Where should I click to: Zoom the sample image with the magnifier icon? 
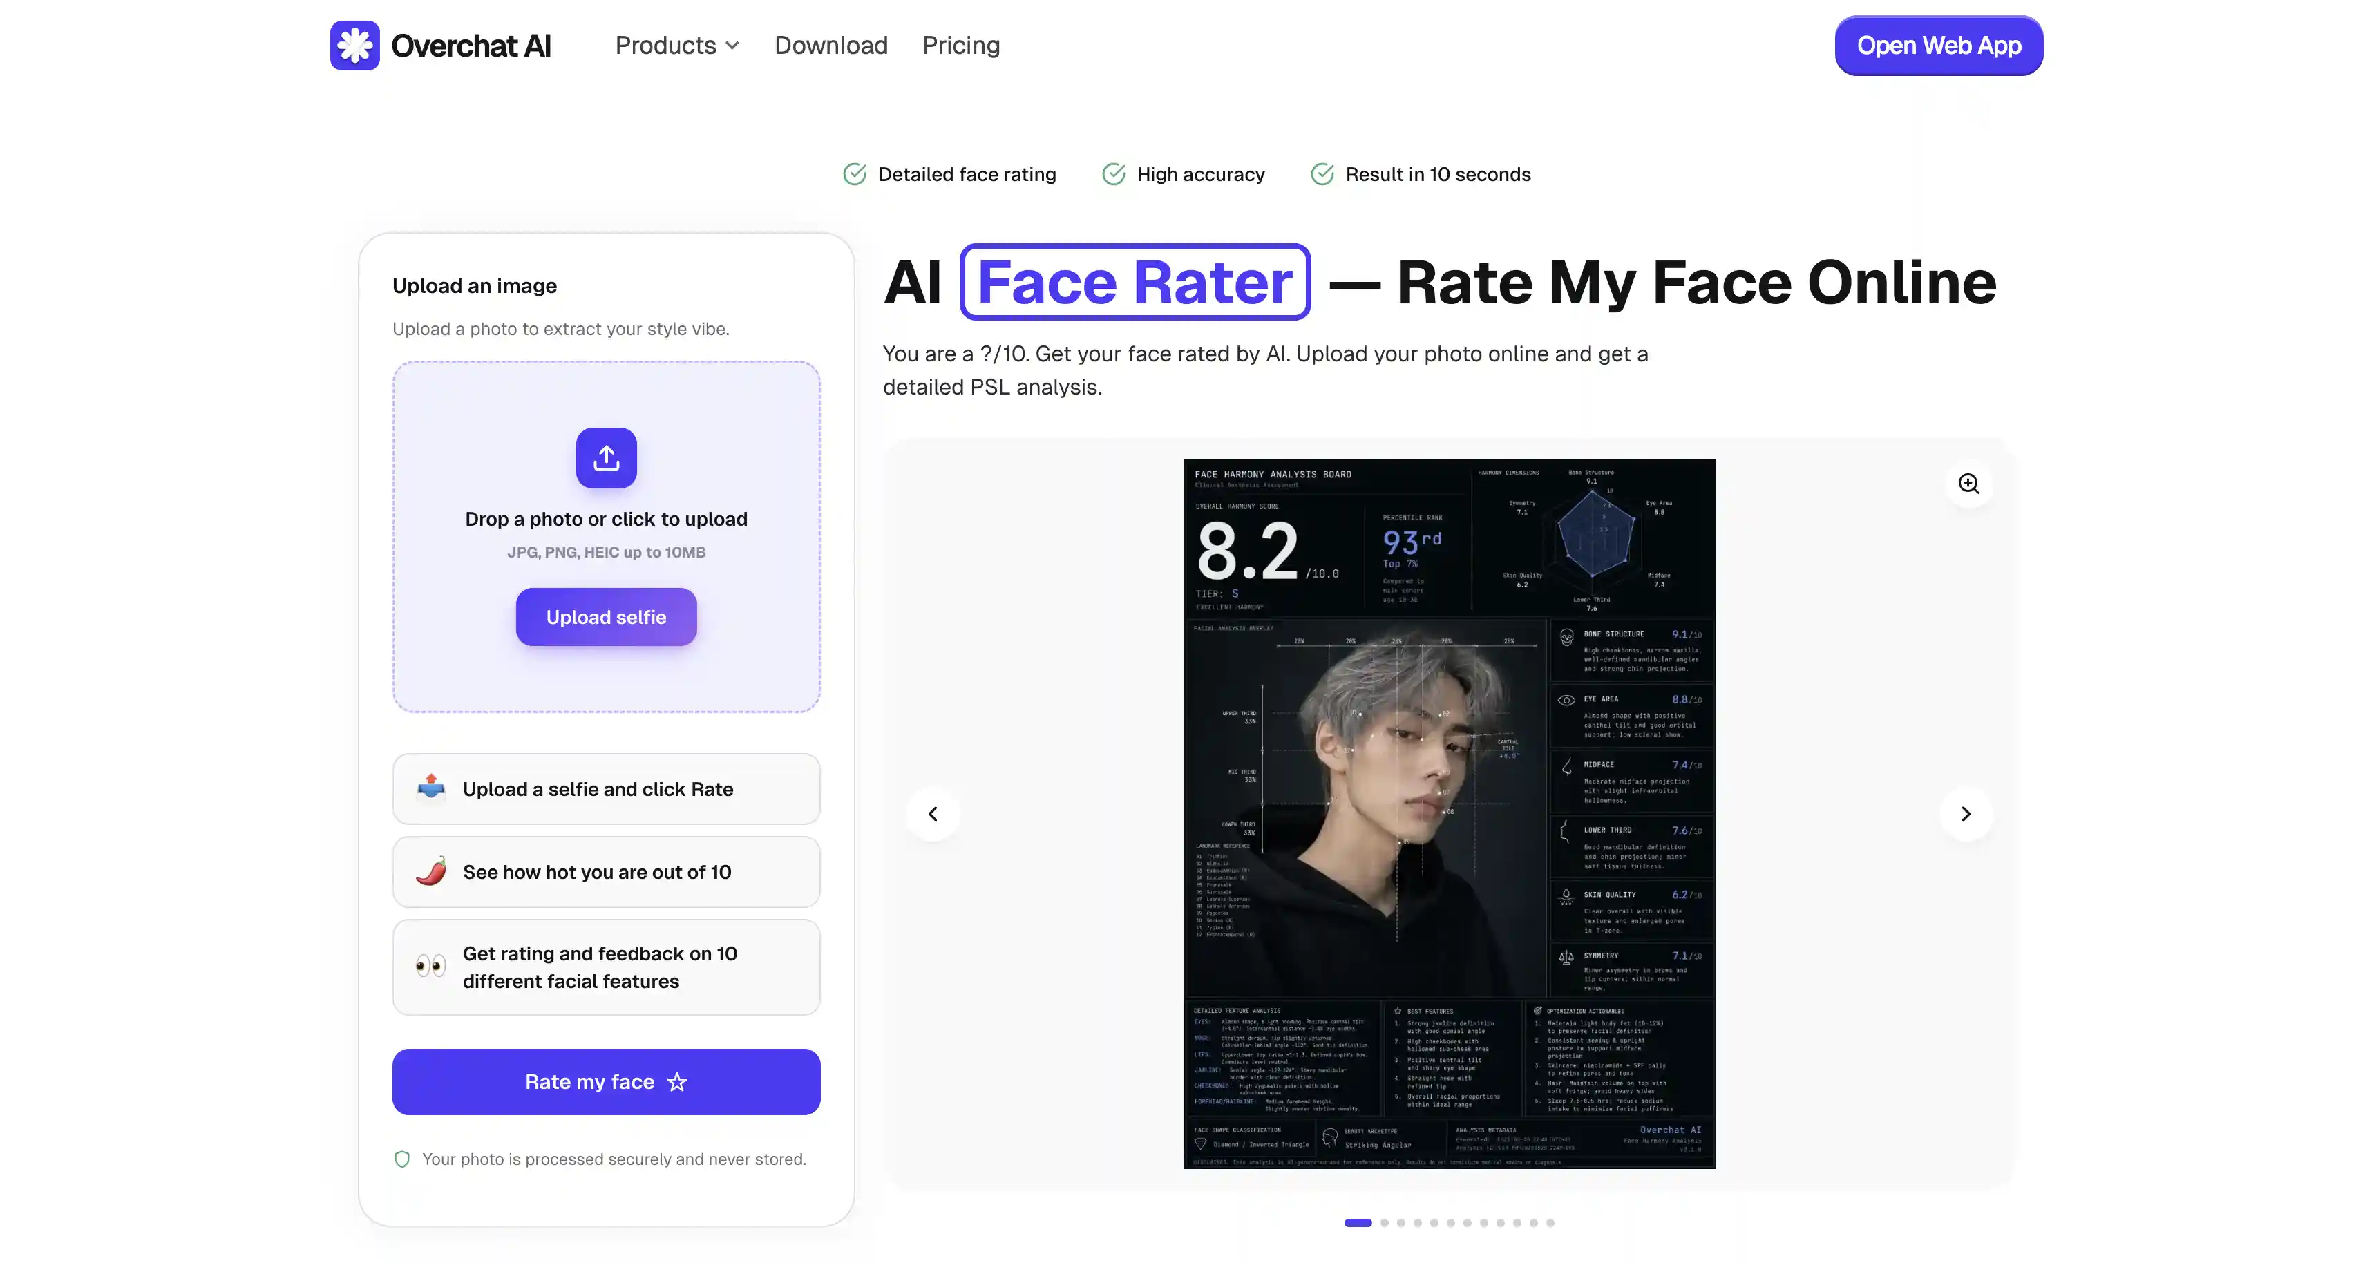[1969, 484]
